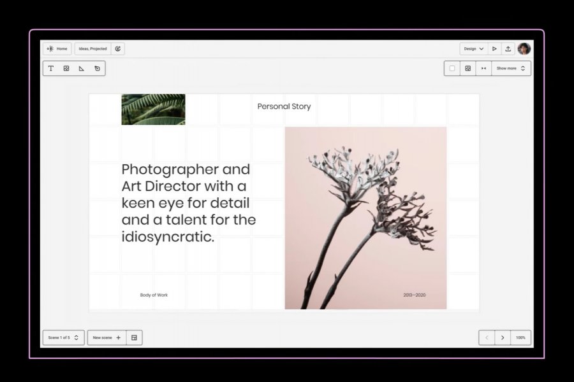This screenshot has height=382, width=574.
Task: Toggle the collapse arrows alignment button
Action: click(x=483, y=68)
